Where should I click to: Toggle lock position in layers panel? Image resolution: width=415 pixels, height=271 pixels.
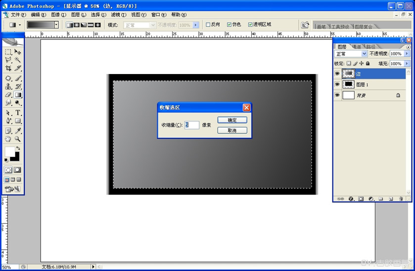(x=361, y=63)
